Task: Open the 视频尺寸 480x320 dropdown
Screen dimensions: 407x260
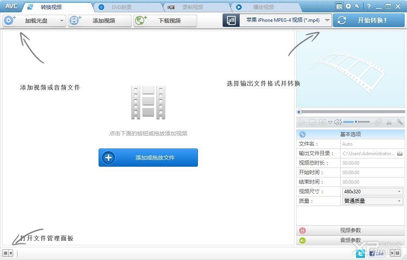Action: [372, 192]
